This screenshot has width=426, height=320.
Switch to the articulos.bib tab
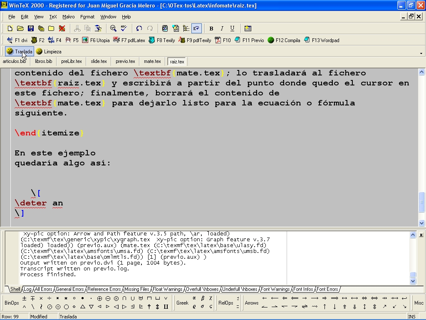[15, 61]
